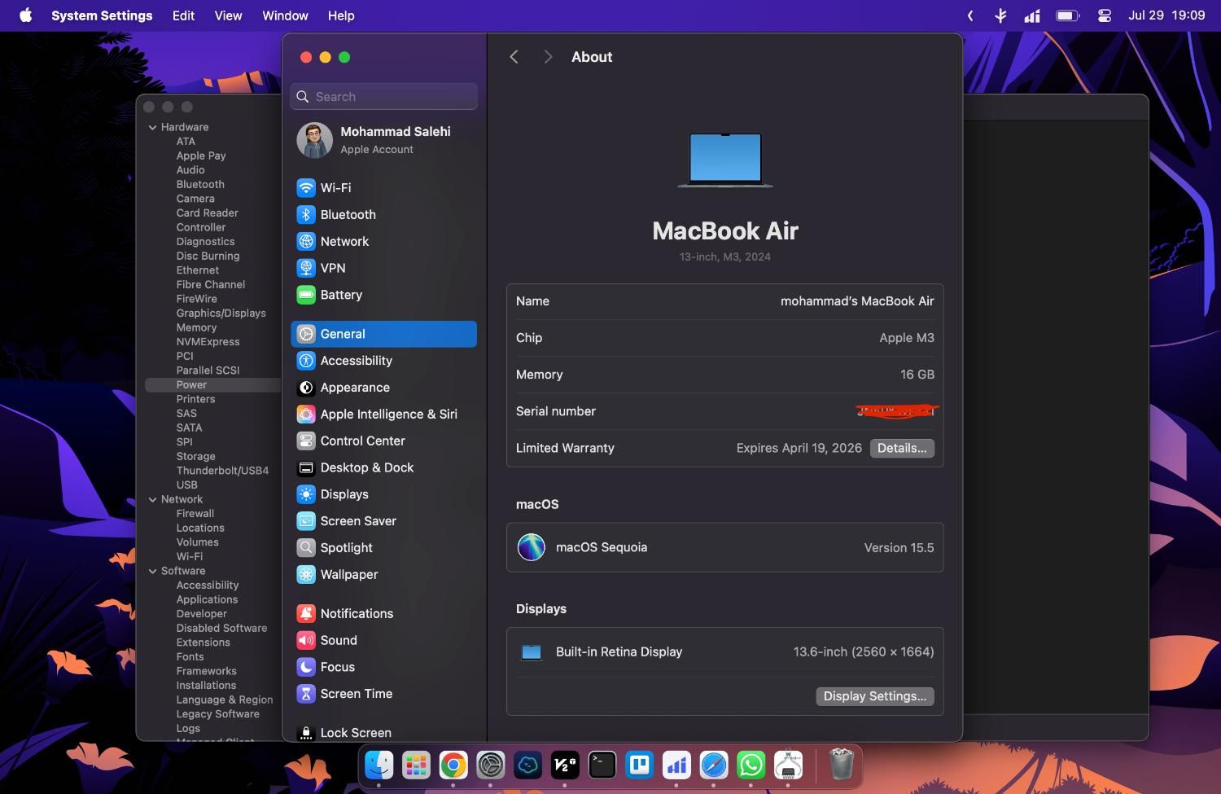The width and height of the screenshot is (1221, 794).
Task: Go back with the left navigation arrow
Action: click(x=514, y=57)
